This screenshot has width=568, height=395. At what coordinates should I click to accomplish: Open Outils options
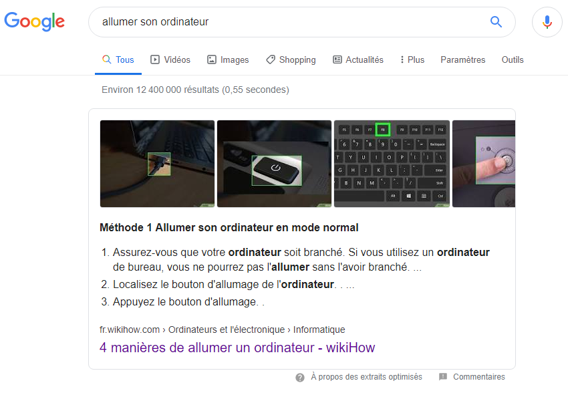click(x=513, y=59)
